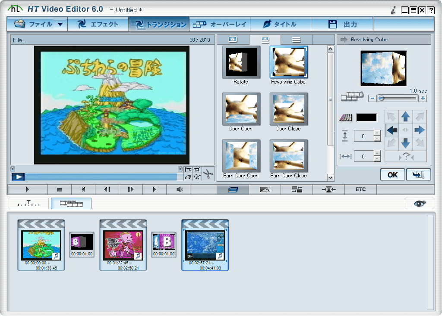Confirm transition with OK button

pos(392,175)
